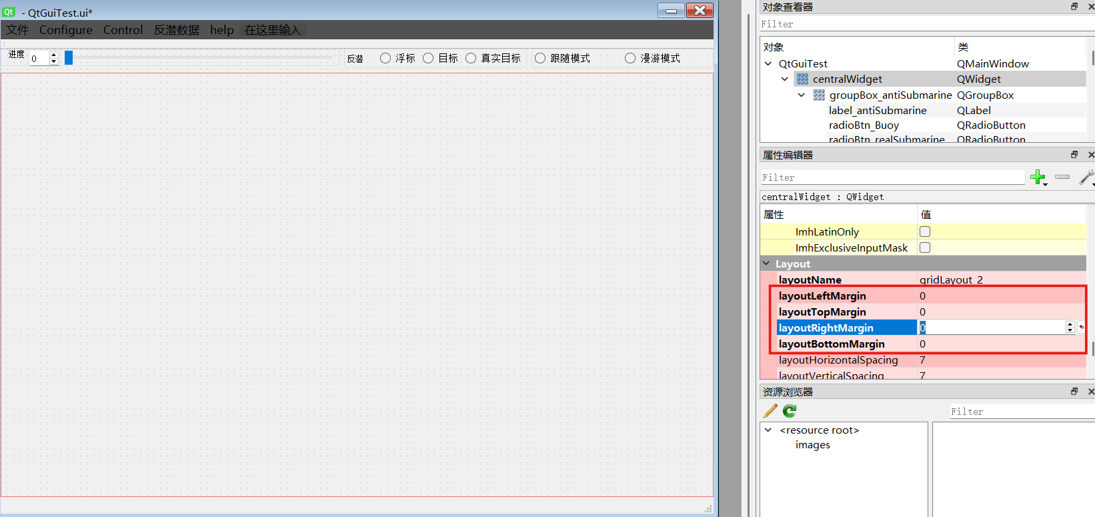Open the help menu
Viewport: 1095px width, 517px height.
pyautogui.click(x=221, y=30)
